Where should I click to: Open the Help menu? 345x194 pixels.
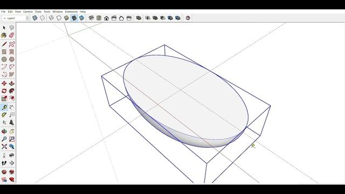tap(82, 12)
